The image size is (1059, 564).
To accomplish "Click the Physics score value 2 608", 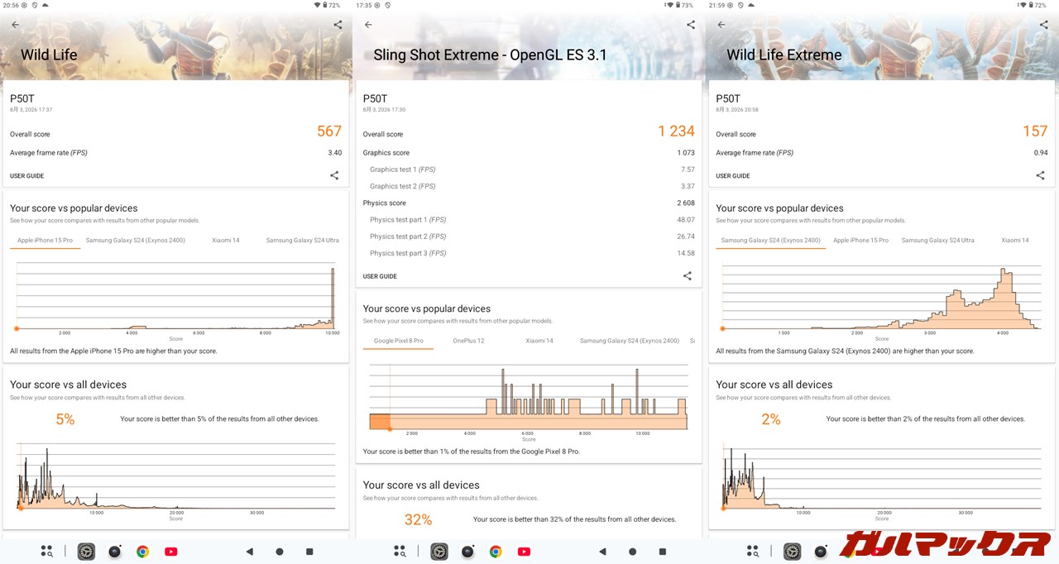I will [686, 203].
